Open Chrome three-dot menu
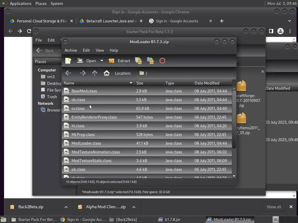The height and width of the screenshot is (223, 298). 290,31
